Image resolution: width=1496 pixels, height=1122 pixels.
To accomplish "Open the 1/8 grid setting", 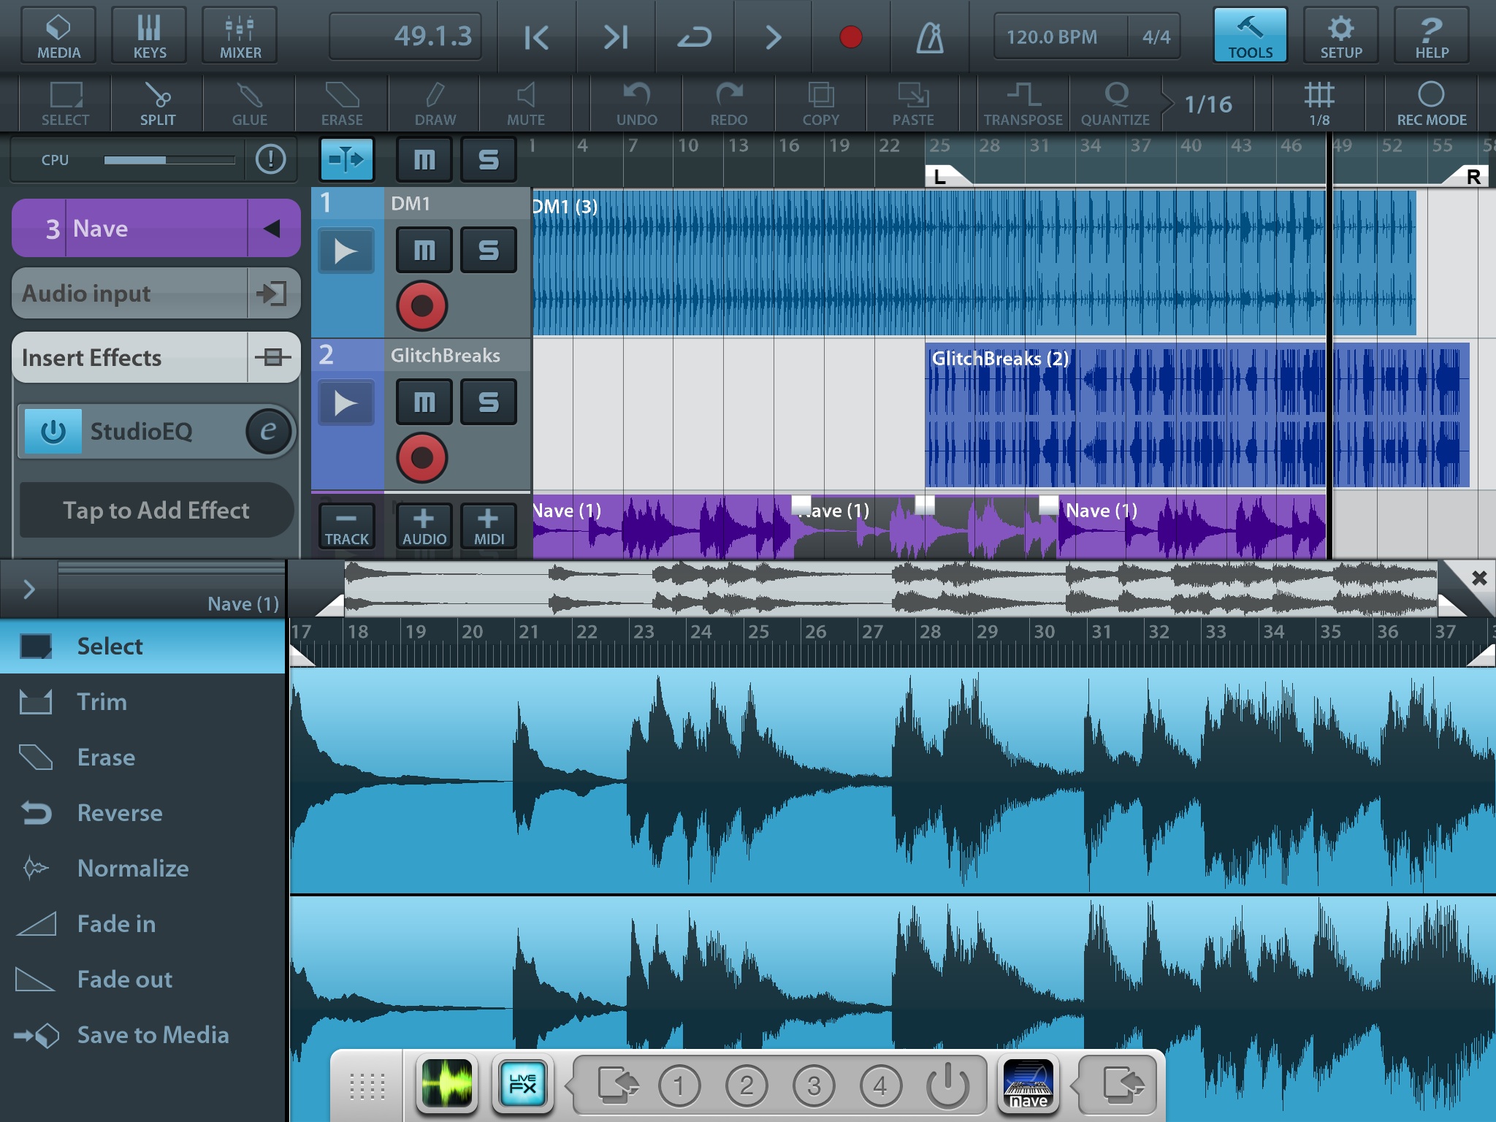I will [1319, 104].
